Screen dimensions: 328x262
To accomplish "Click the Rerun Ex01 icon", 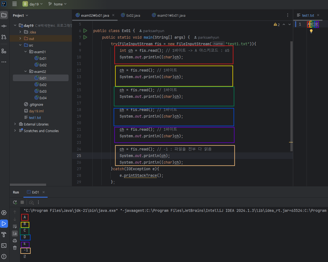I will pyautogui.click(x=15, y=202).
